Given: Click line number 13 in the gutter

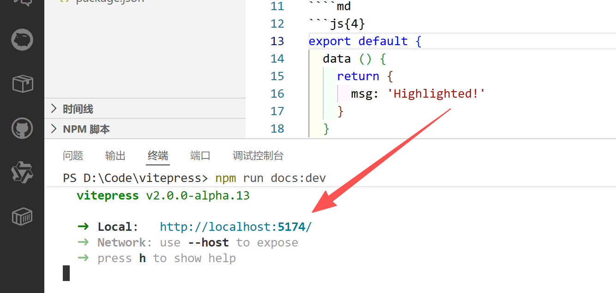Looking at the screenshot, I should click(x=277, y=41).
